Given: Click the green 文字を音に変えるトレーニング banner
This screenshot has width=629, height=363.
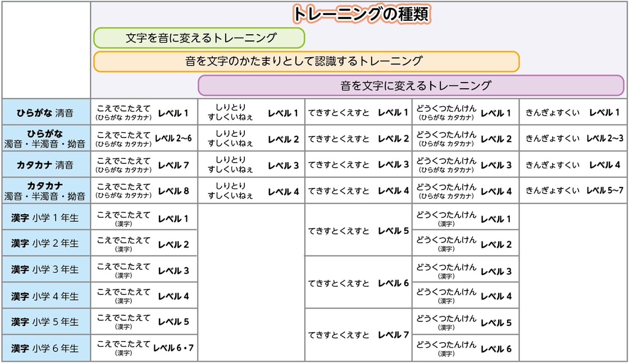Looking at the screenshot, I should pos(199,38).
